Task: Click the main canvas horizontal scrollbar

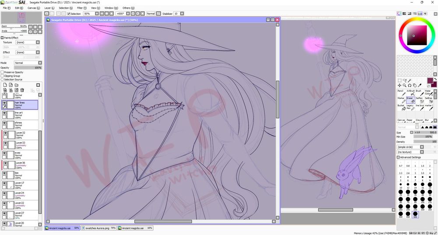Action: [x=163, y=221]
